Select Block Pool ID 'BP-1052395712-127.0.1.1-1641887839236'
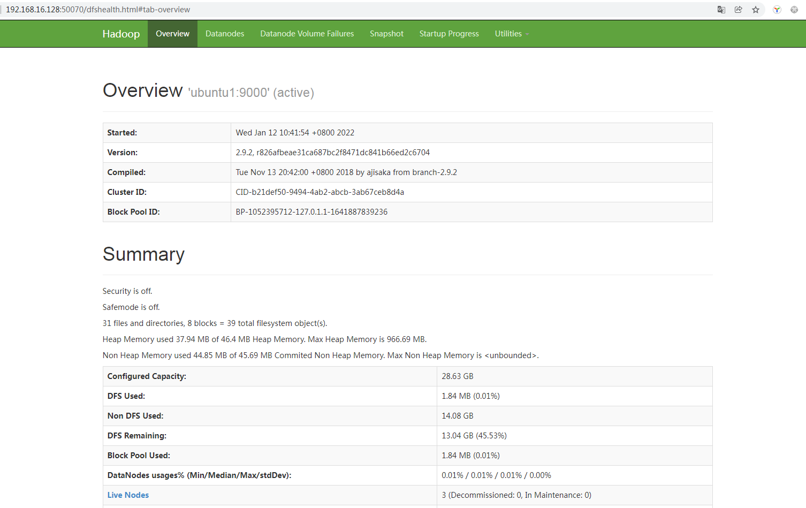The height and width of the screenshot is (508, 806). (x=311, y=212)
